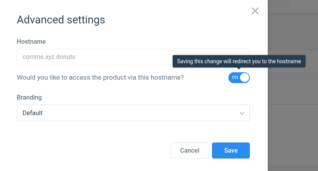
Task: Click the tooltip's small pointer arrow
Action: [x=239, y=68]
